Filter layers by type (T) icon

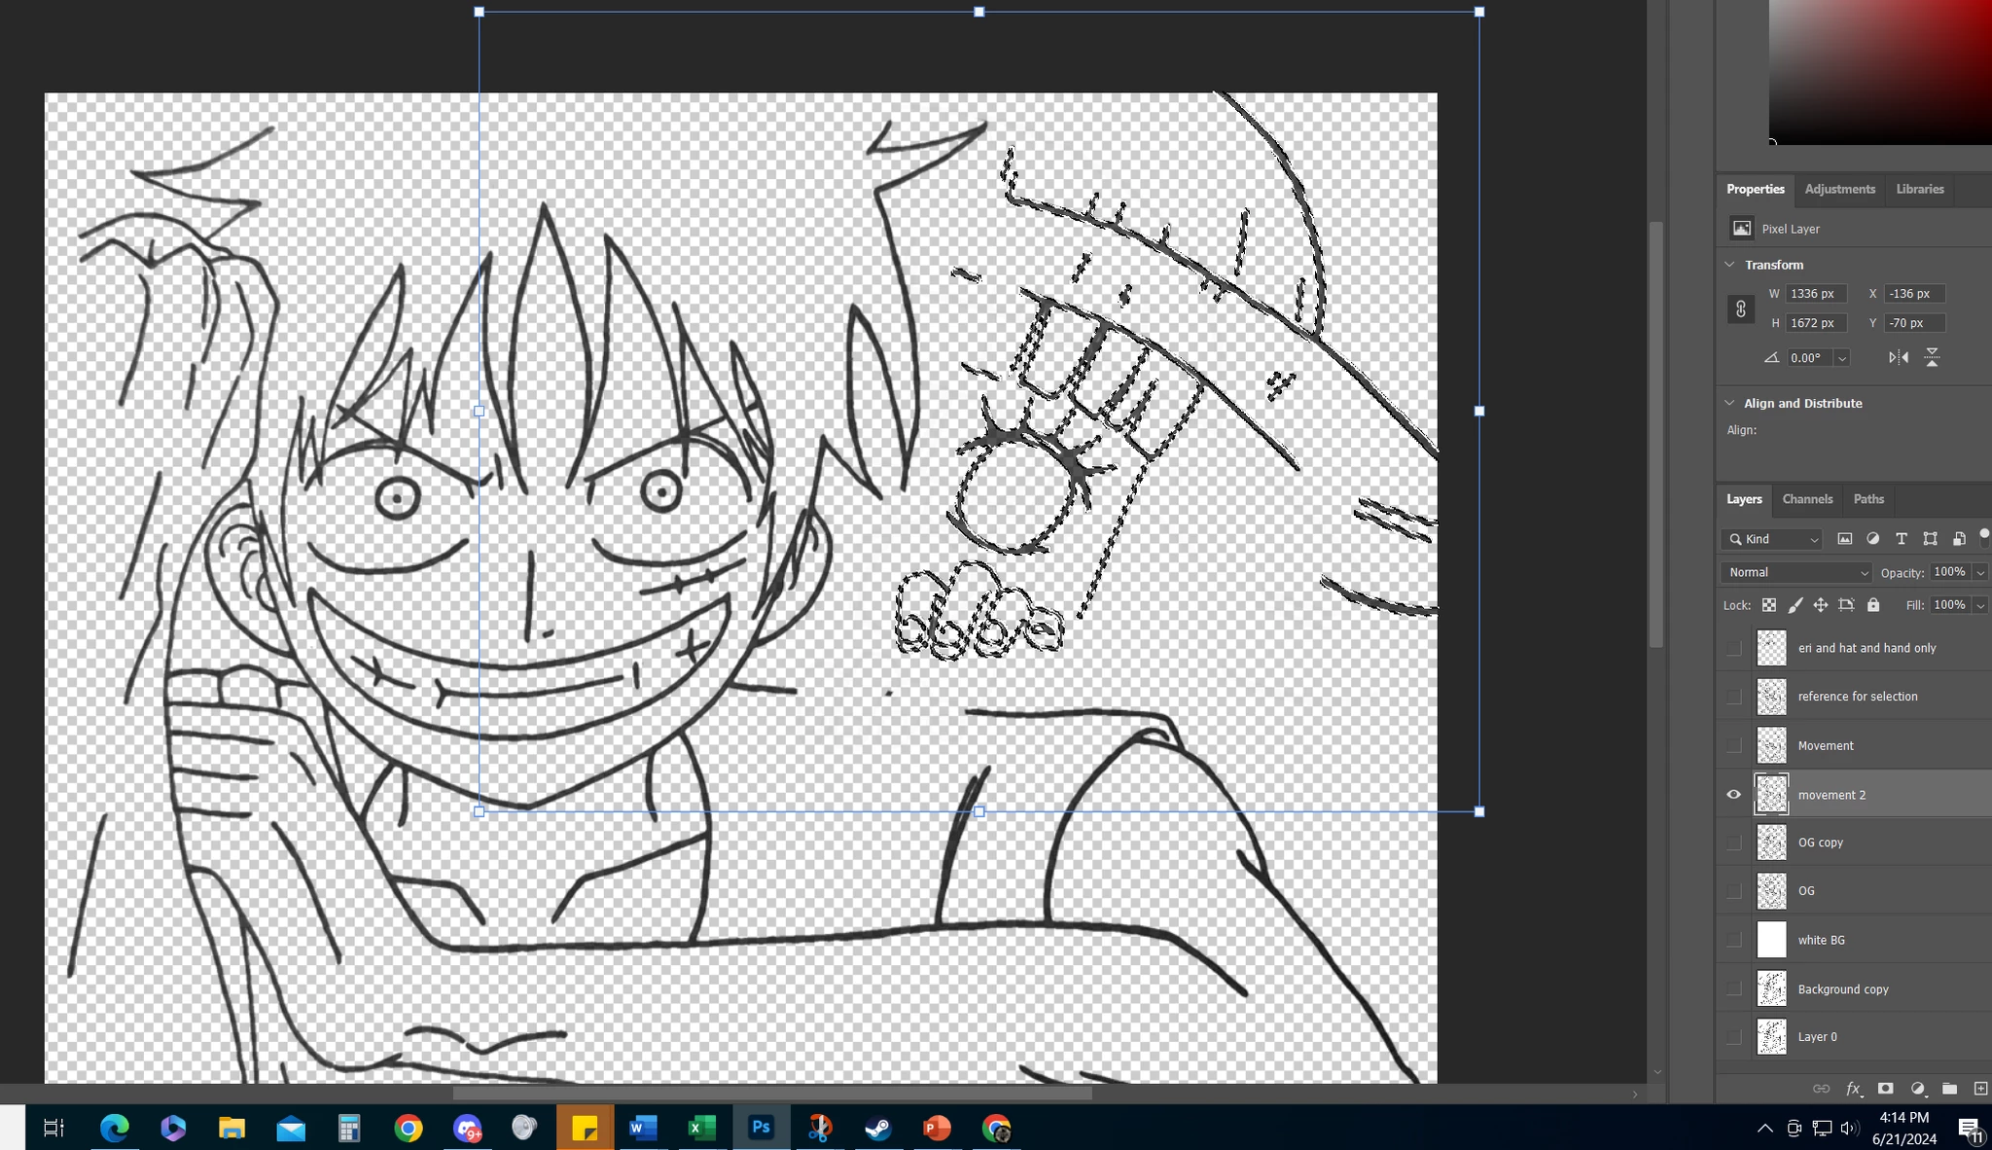click(1901, 539)
